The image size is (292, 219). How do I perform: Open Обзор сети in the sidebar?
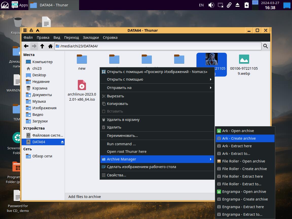coord(43,156)
